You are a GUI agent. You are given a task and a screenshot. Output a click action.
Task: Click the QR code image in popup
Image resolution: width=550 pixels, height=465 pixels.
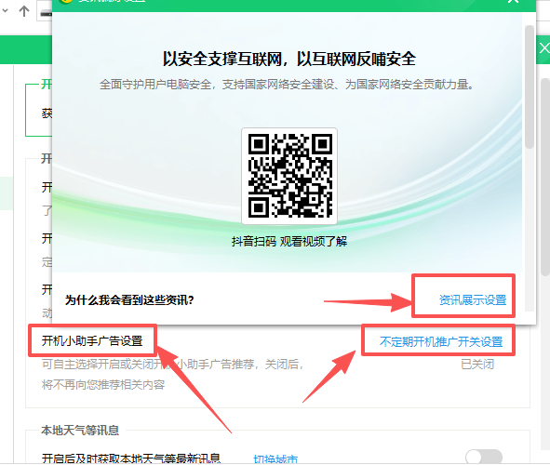coord(289,176)
